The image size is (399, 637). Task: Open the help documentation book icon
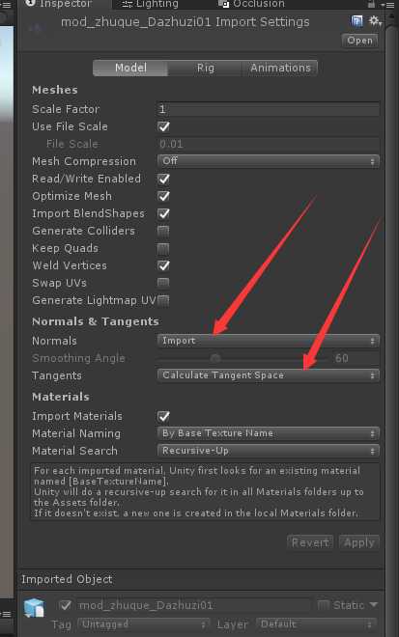click(x=356, y=21)
